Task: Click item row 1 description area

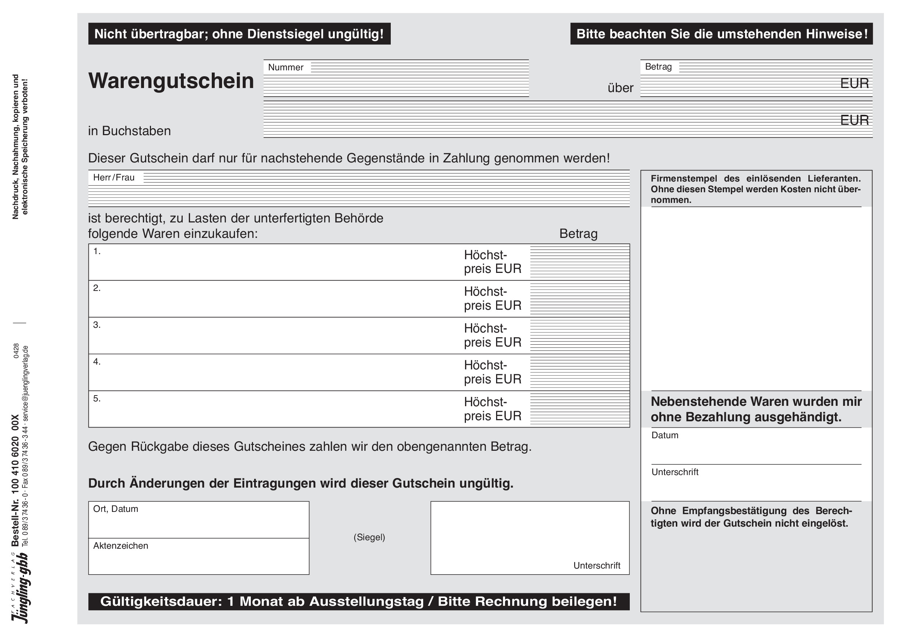Action: coord(274,263)
